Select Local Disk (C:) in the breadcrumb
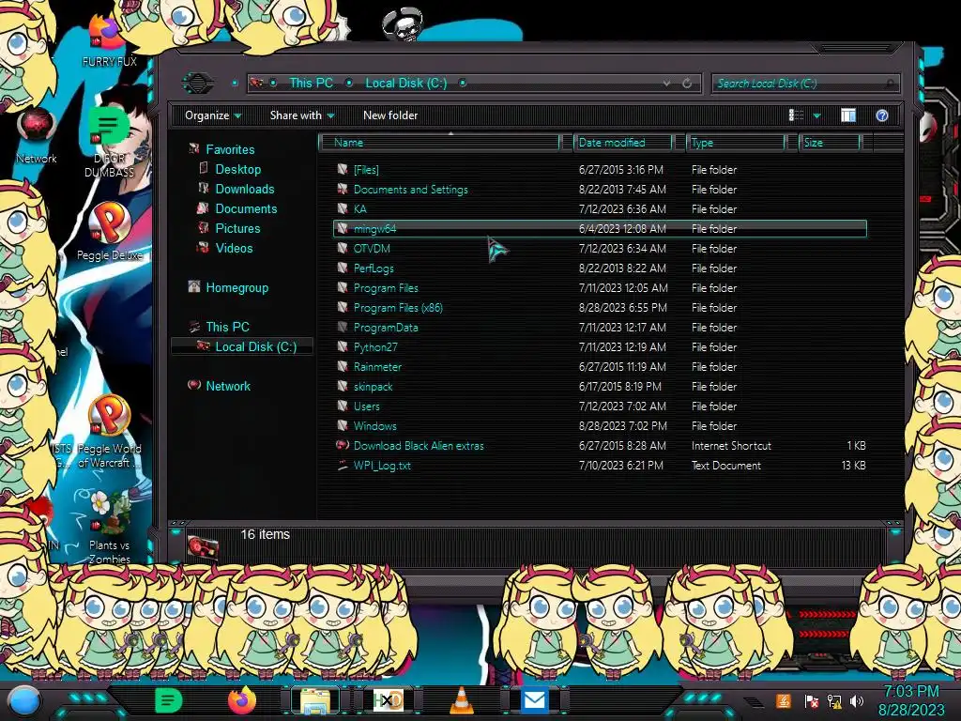 click(405, 83)
